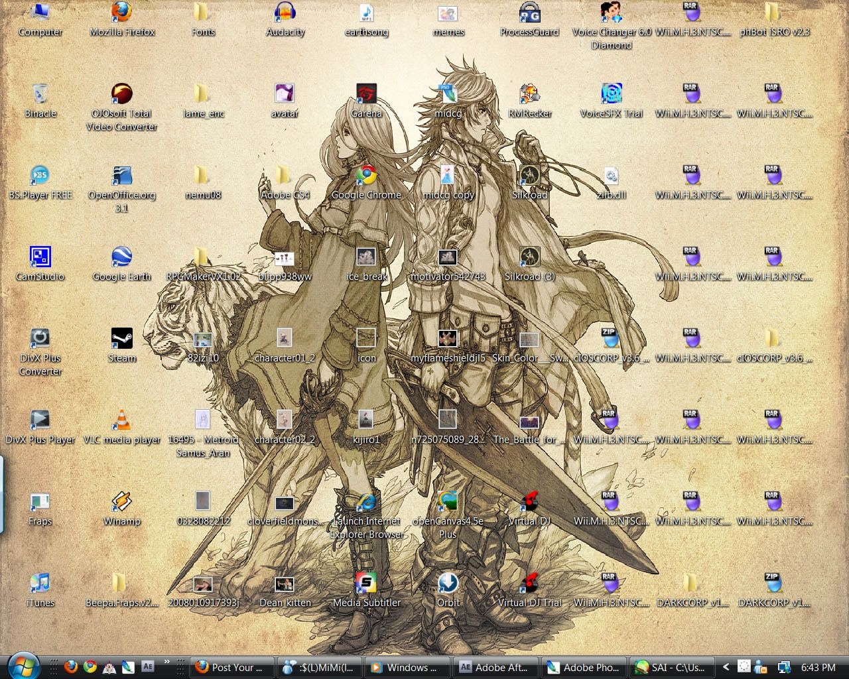Open the Binacle recycle bin
Image resolution: width=849 pixels, height=679 pixels.
(40, 101)
